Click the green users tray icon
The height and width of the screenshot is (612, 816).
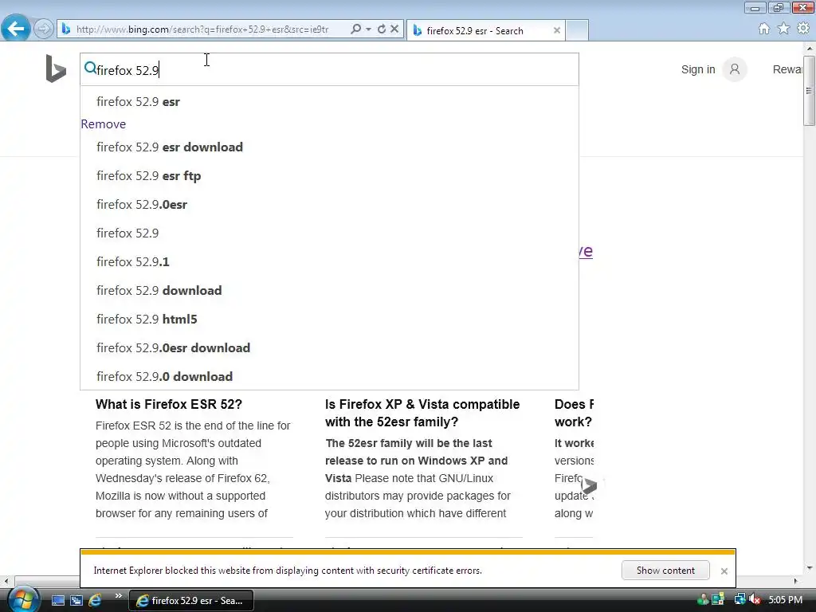pos(703,600)
